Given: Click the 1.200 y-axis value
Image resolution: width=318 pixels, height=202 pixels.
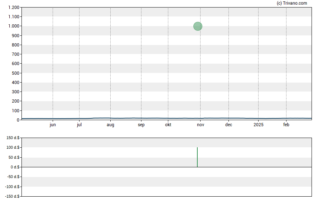Looking at the screenshot, I should pos(14,8).
